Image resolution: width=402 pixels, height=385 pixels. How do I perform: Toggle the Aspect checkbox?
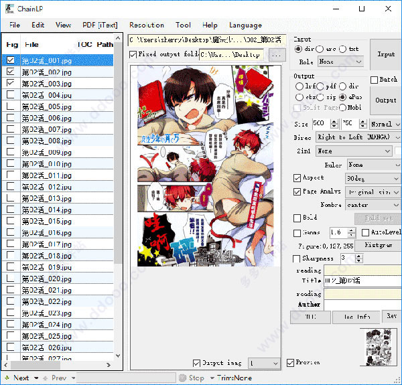coord(297,178)
